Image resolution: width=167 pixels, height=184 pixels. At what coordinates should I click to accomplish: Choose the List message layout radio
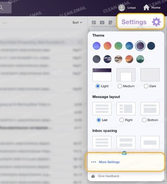pyautogui.click(x=99, y=120)
